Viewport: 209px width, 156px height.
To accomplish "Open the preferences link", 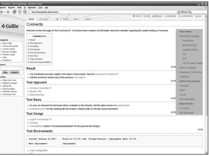I will (x=157, y=16).
